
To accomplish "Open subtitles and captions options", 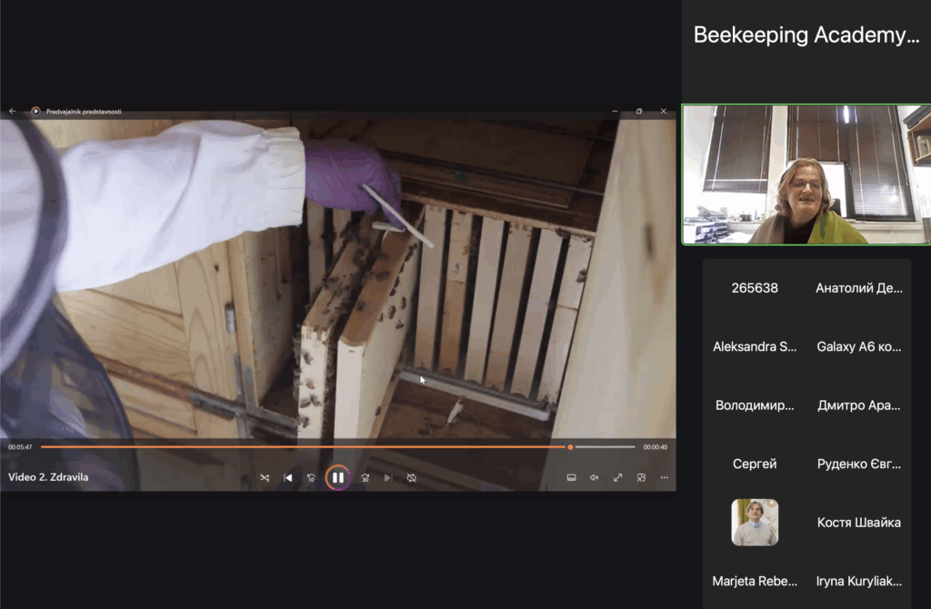I will pyautogui.click(x=571, y=477).
